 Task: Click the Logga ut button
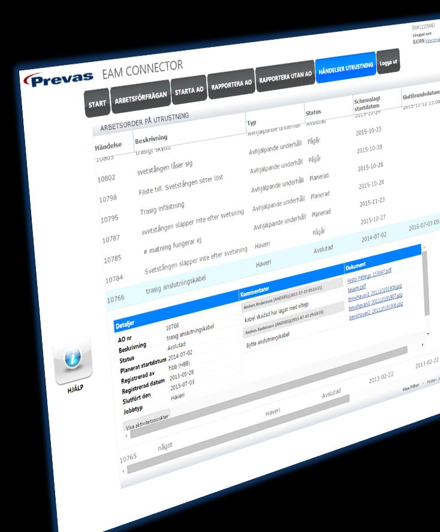click(x=388, y=62)
